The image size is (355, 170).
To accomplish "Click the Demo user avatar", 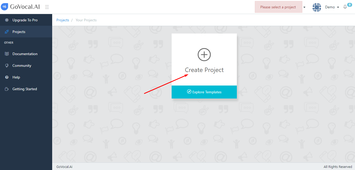I will [x=317, y=7].
